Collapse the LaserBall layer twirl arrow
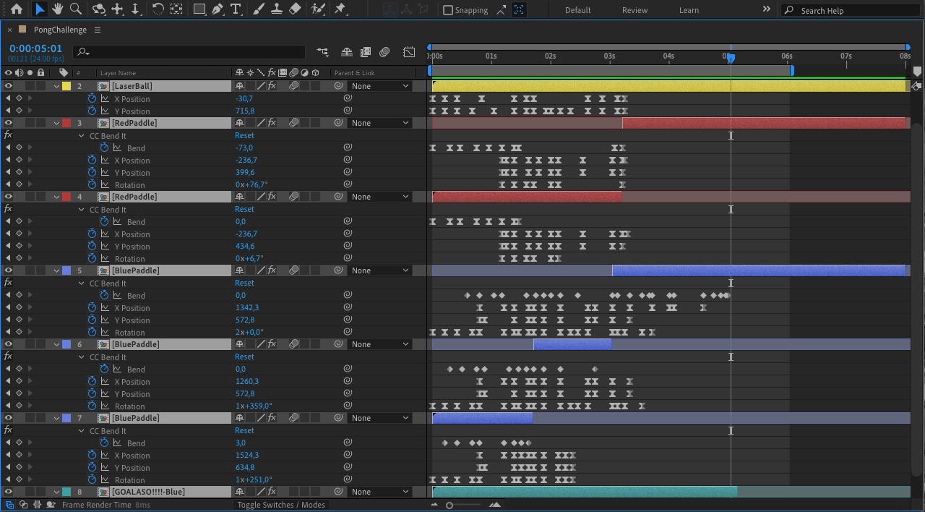The image size is (925, 512). [57, 86]
